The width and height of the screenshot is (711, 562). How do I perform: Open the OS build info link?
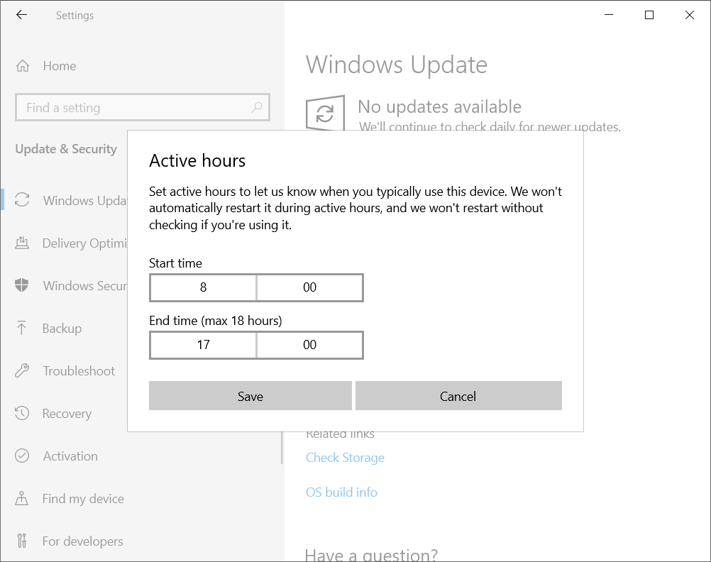[x=341, y=492]
